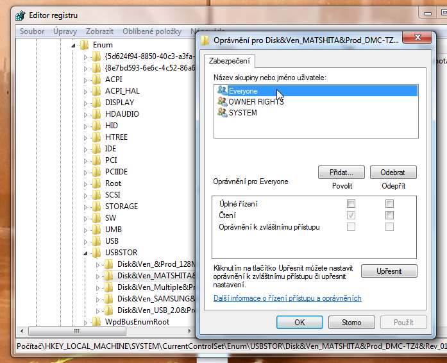Click the Everyone group icon
The width and height of the screenshot is (447, 363).
[222, 90]
